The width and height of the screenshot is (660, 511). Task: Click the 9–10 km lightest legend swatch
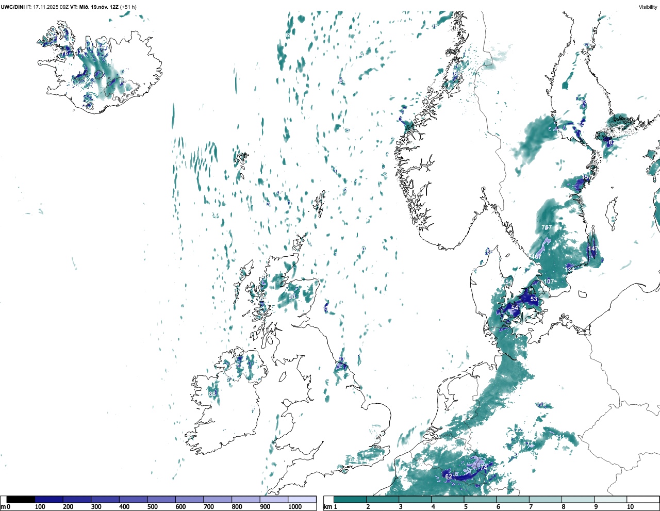pyautogui.click(x=610, y=499)
